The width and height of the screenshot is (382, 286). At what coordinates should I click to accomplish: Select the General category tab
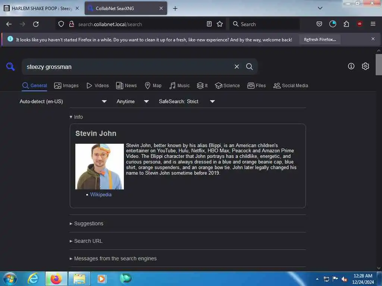point(34,86)
